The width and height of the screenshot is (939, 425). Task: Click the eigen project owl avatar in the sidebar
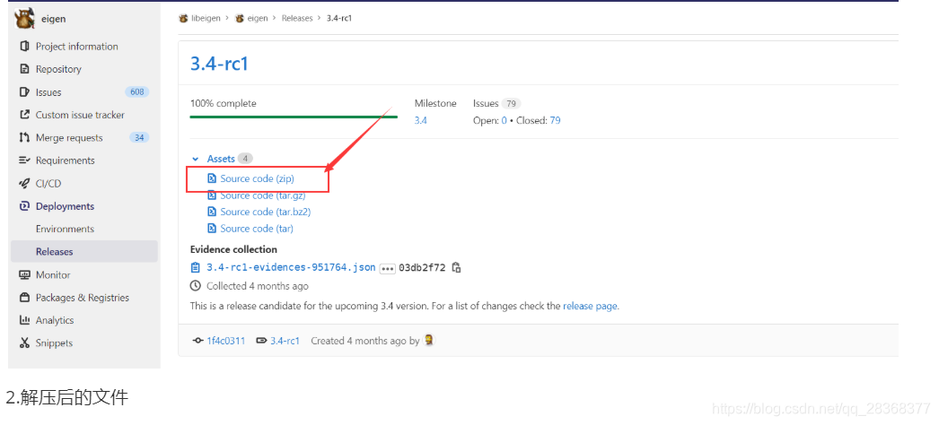pyautogui.click(x=24, y=19)
